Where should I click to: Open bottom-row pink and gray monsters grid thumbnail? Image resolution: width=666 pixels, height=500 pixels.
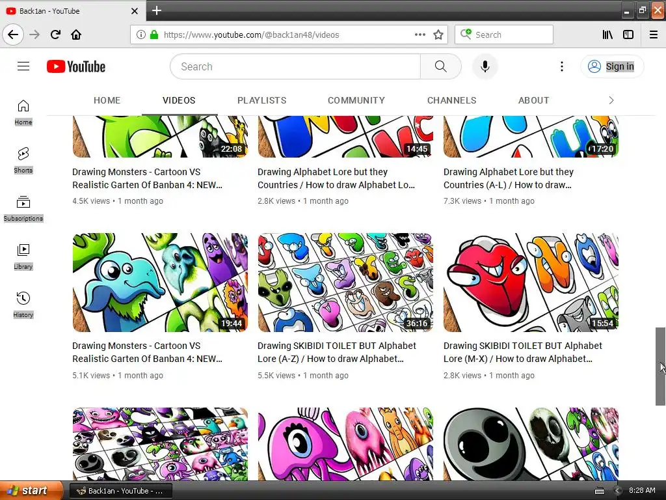pyautogui.click(x=160, y=444)
